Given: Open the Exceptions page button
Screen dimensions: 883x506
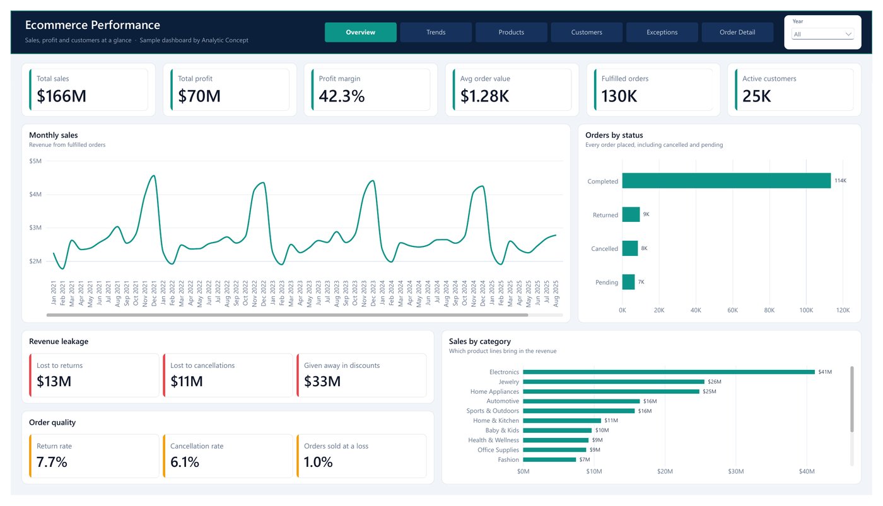Looking at the screenshot, I should pos(662,32).
